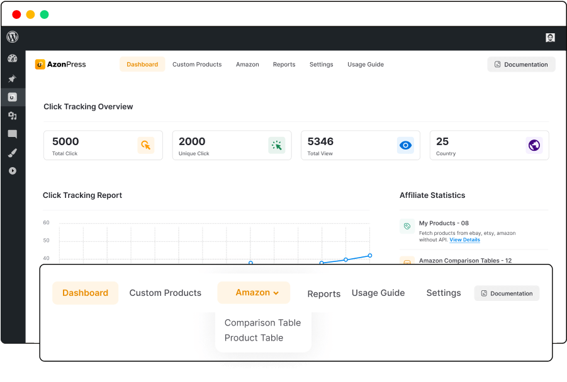Click the AzonPress logo

[x=60, y=64]
